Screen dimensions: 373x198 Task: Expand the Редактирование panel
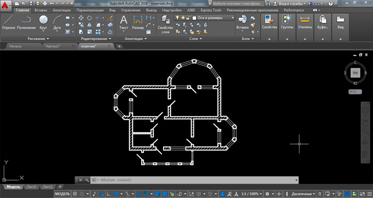[x=96, y=38]
